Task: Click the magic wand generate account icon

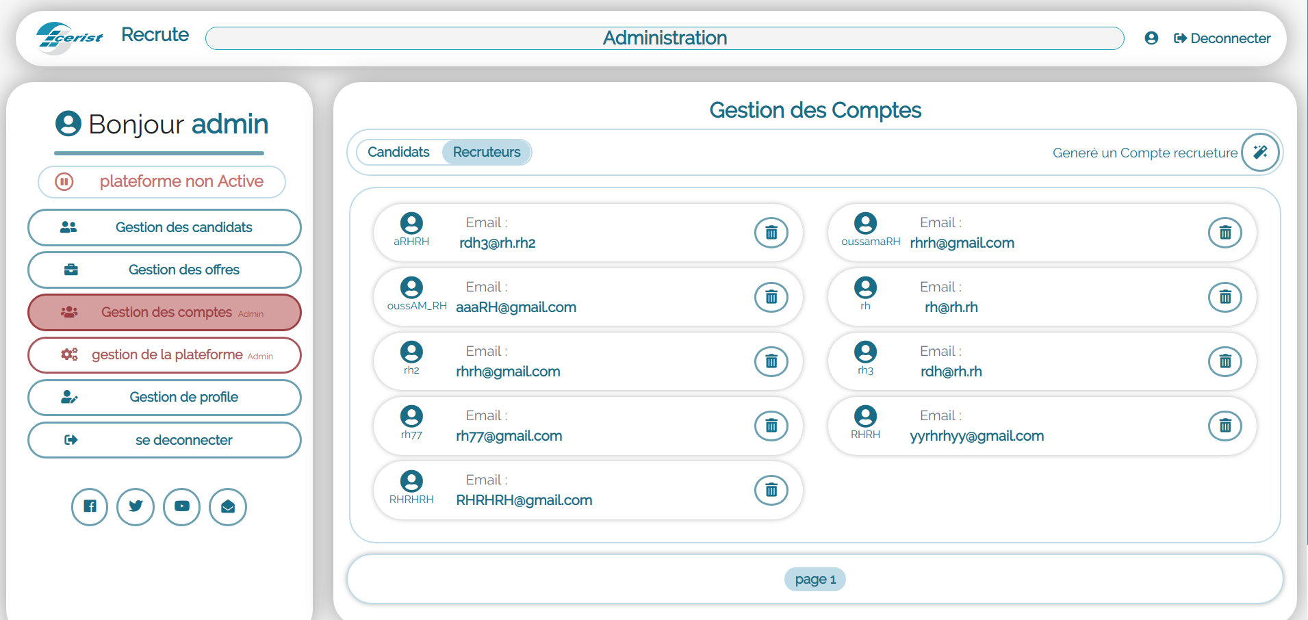Action: coord(1259,152)
